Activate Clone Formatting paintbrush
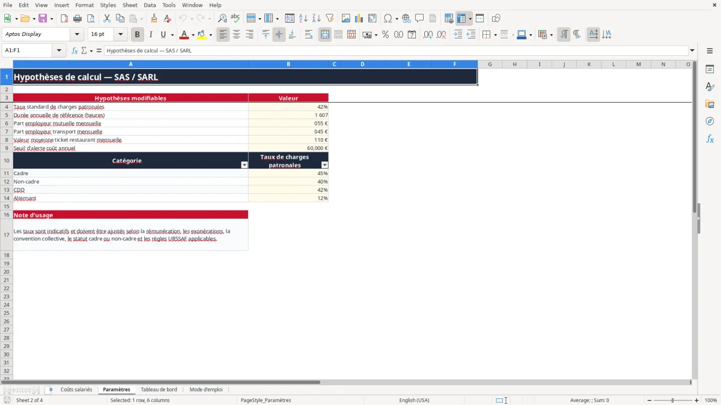The image size is (721, 405). click(x=154, y=19)
